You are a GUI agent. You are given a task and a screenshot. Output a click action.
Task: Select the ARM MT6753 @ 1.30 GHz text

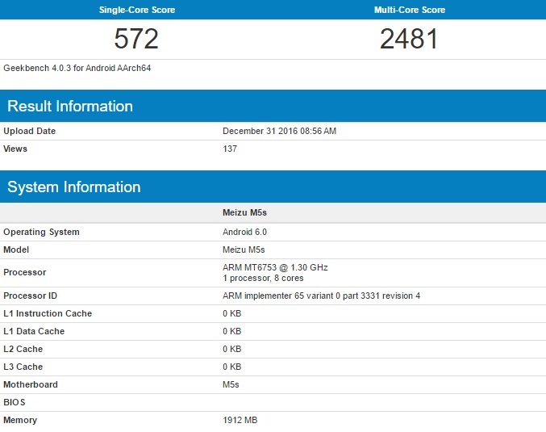point(275,267)
